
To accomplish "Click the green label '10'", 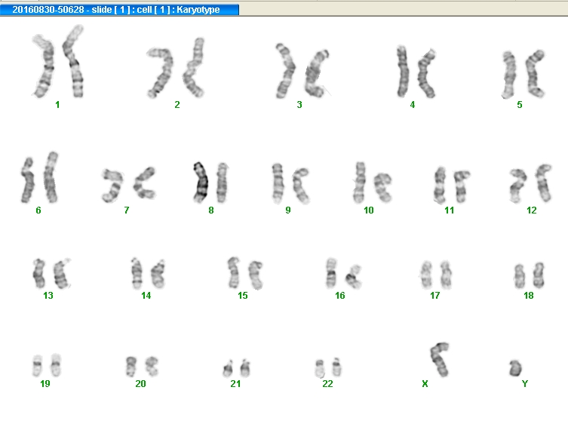I will pyautogui.click(x=368, y=210).
